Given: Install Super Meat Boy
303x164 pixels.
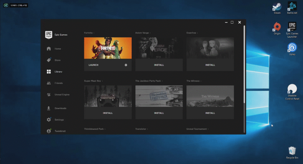Looking at the screenshot, I should click(x=108, y=113).
